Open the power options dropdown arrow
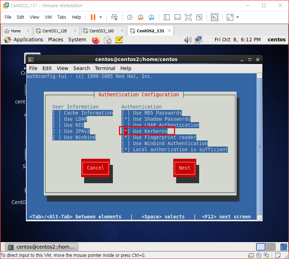289x259 pixels. 101,17
